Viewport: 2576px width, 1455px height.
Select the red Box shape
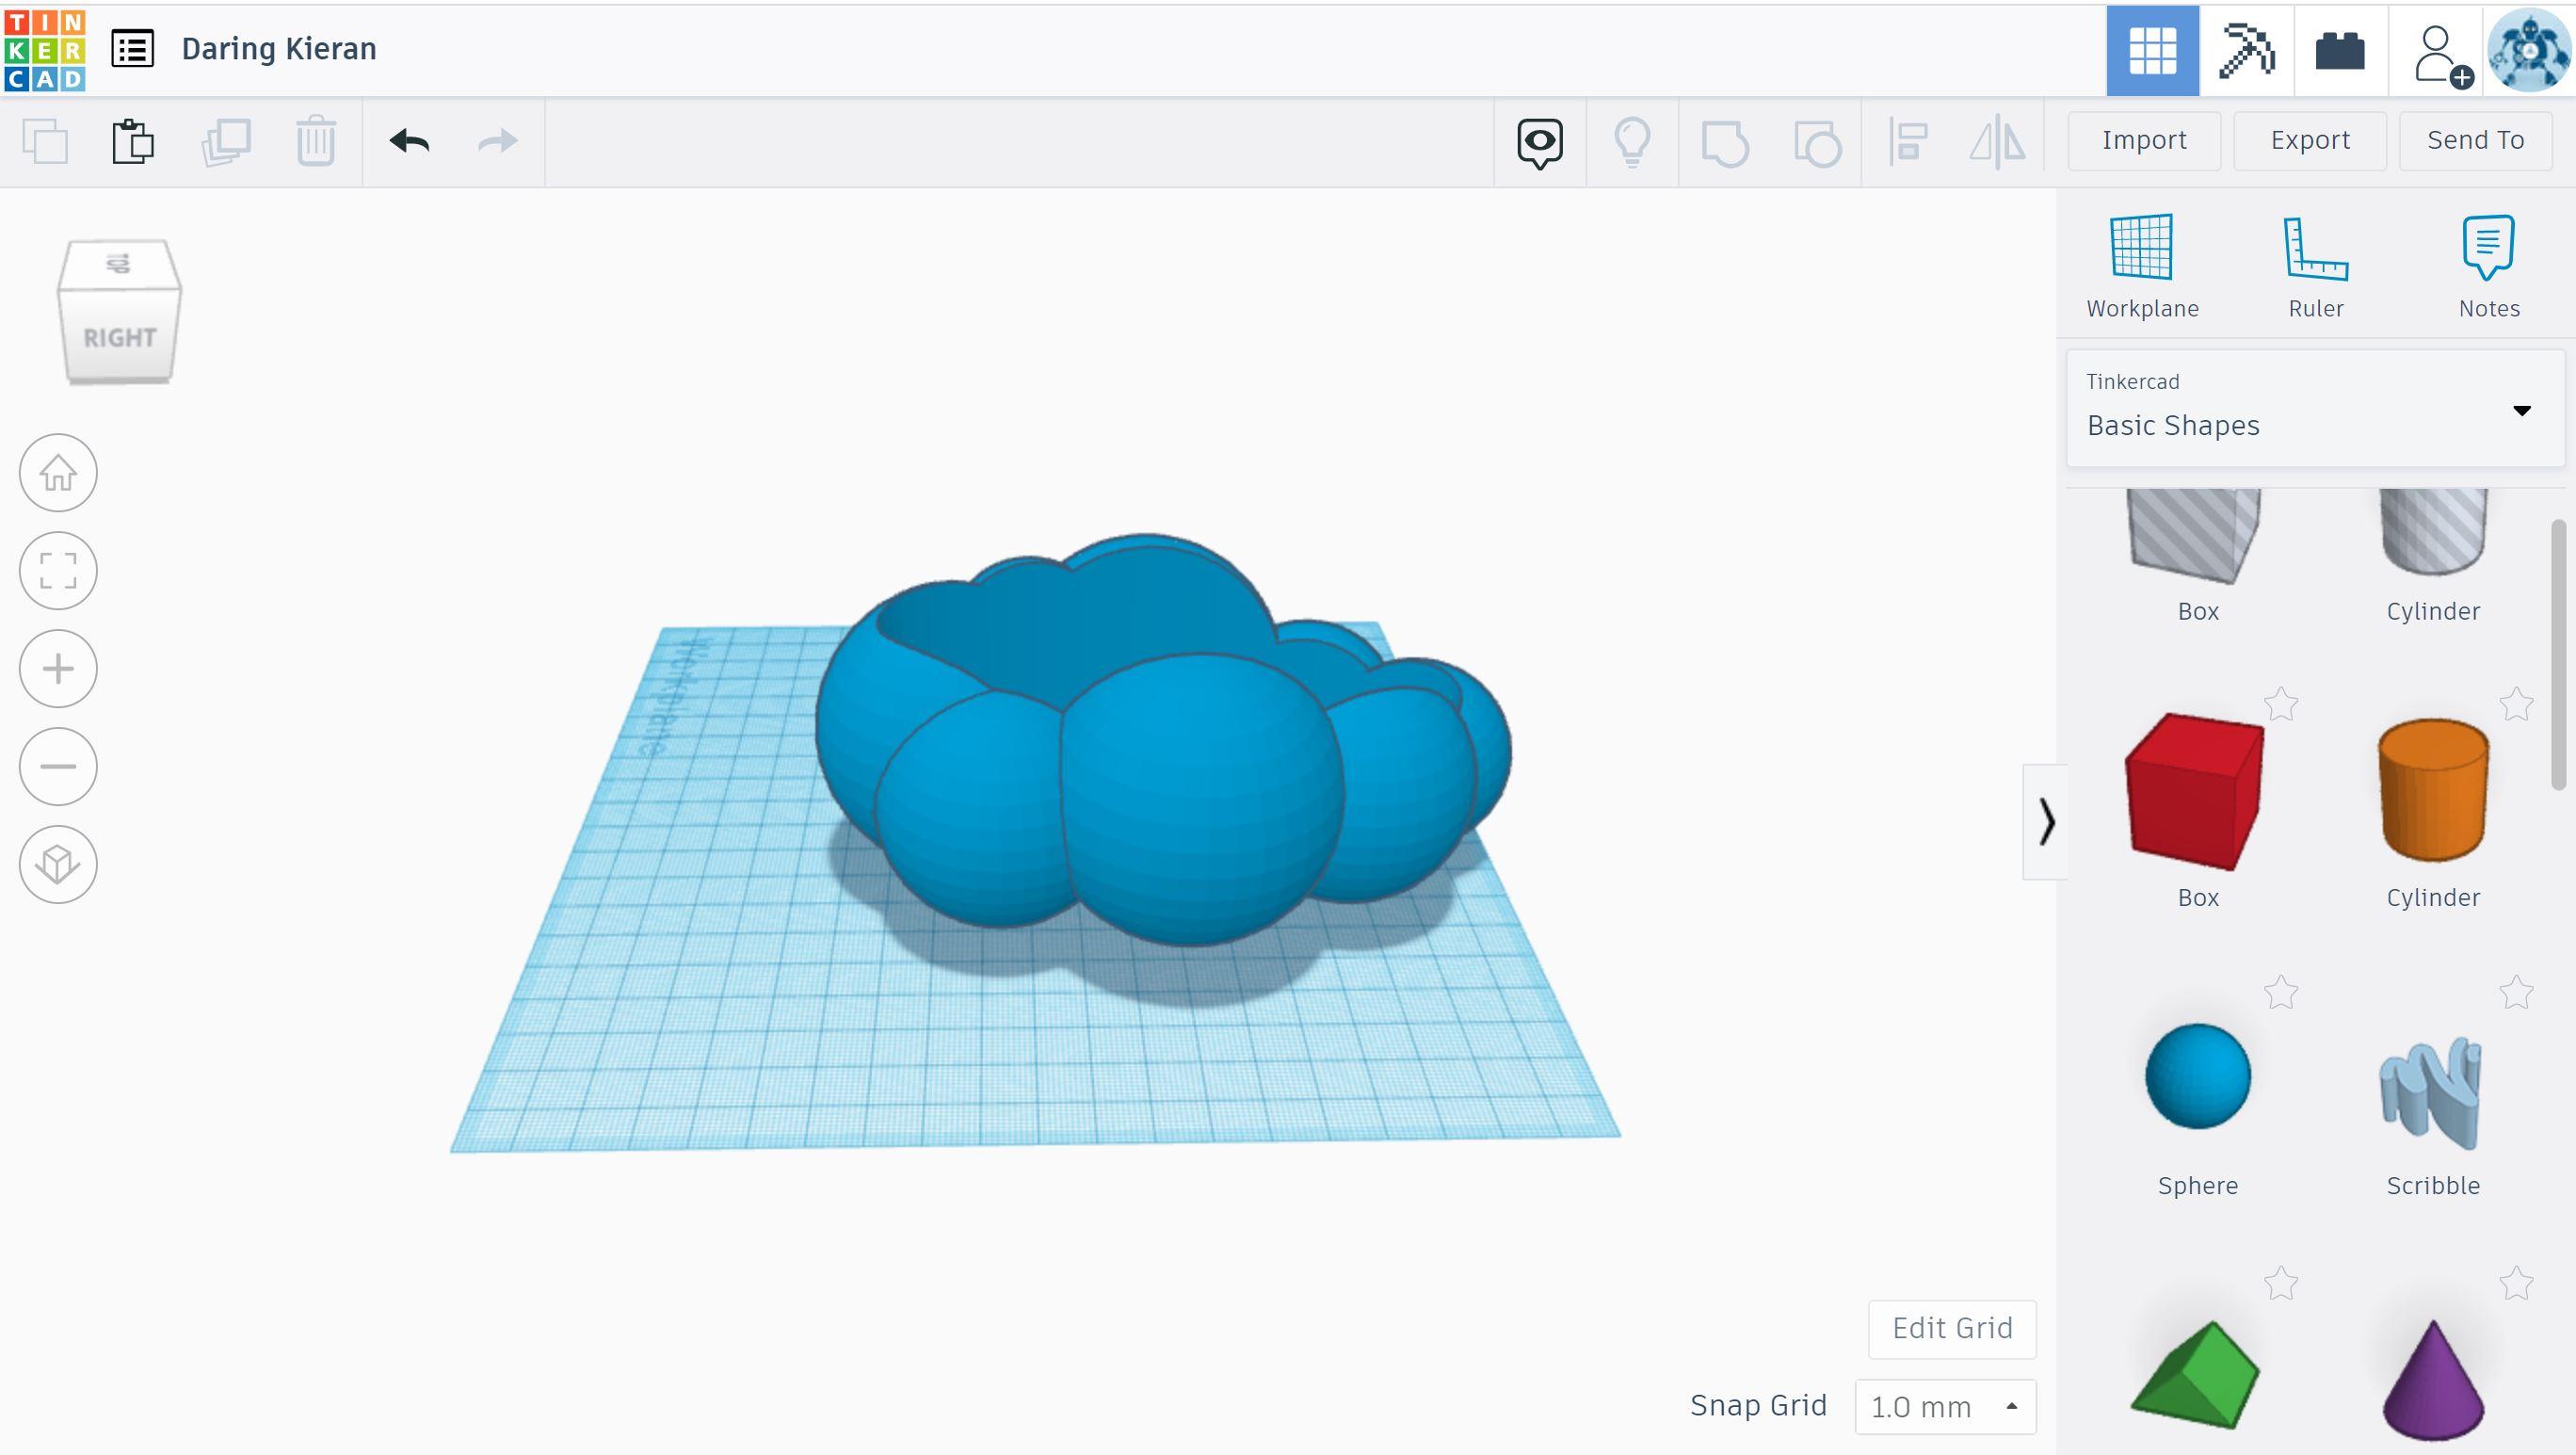[x=2196, y=790]
